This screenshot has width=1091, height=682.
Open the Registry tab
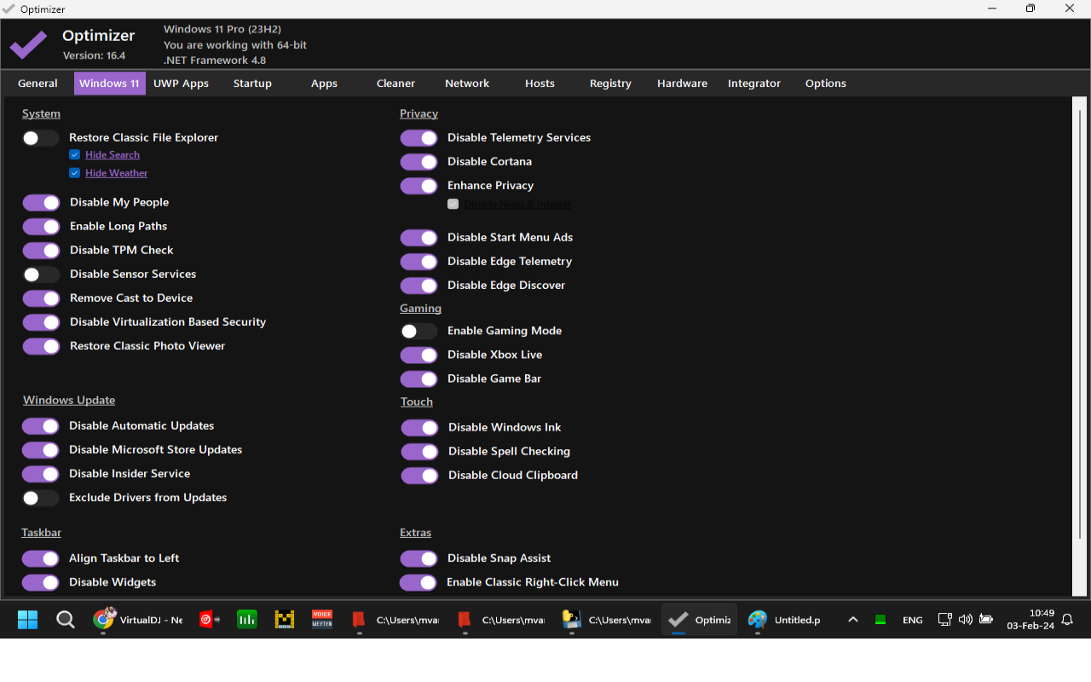[x=610, y=84]
